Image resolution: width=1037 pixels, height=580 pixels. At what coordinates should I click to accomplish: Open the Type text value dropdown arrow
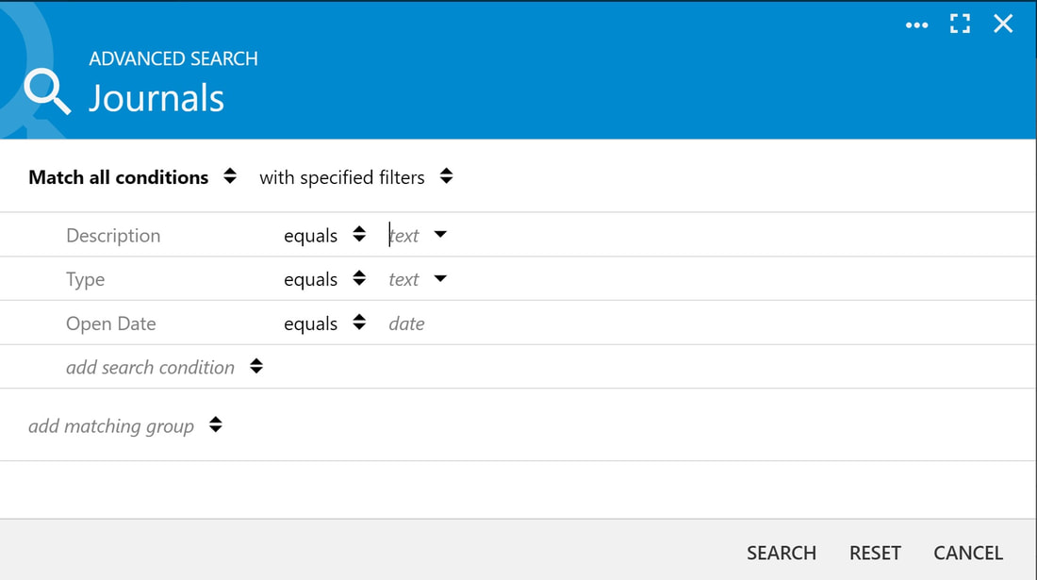[x=440, y=279]
